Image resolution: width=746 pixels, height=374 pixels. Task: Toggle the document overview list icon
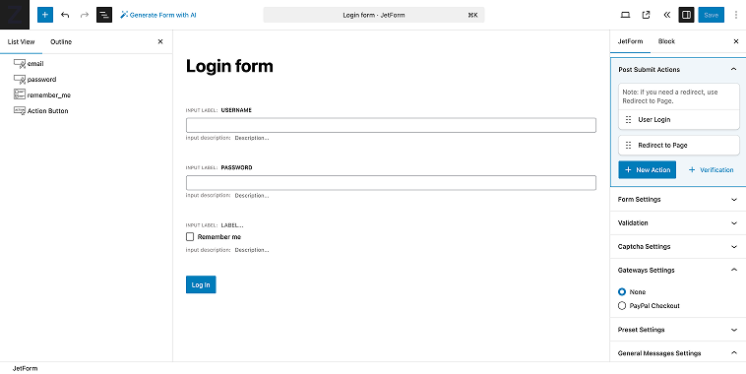104,15
